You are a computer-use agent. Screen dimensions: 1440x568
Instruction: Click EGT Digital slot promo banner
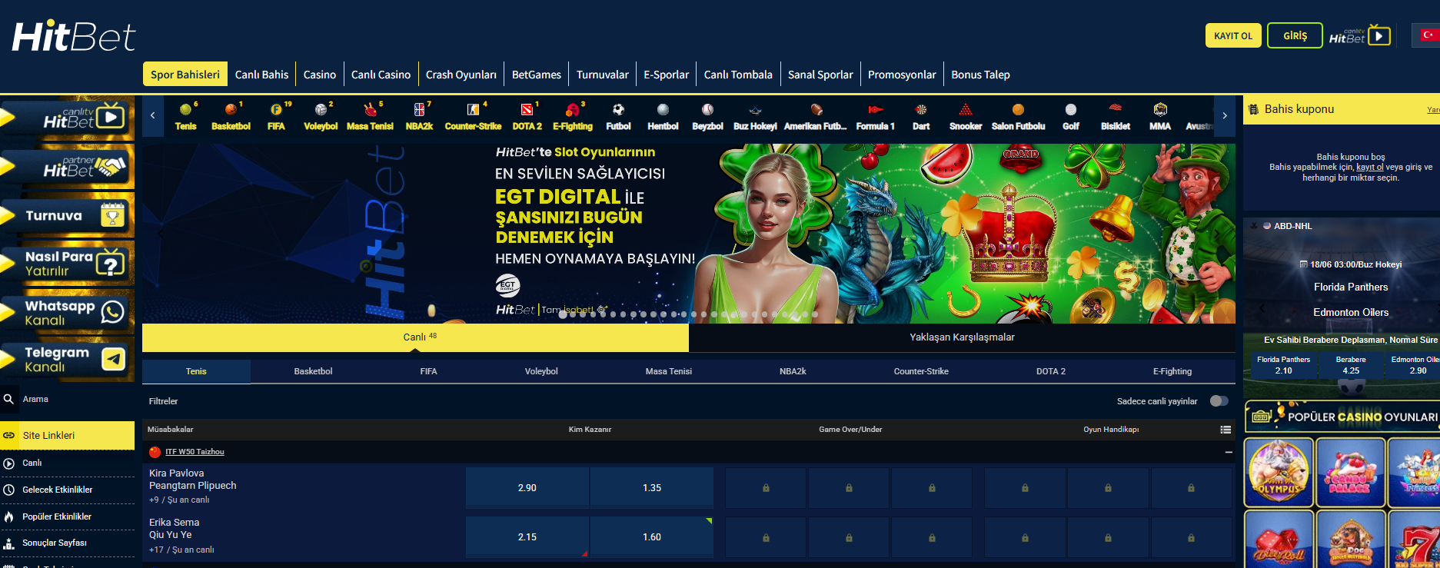[x=689, y=234]
